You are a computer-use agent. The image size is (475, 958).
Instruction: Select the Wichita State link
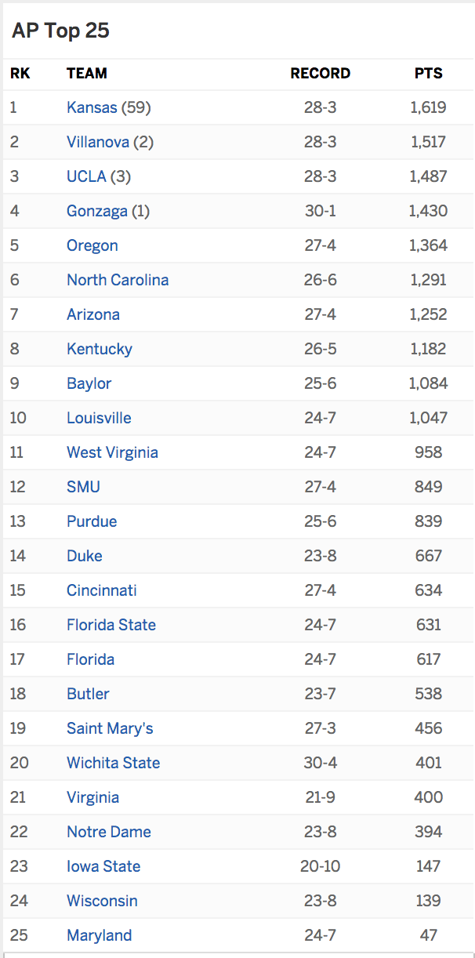click(x=114, y=763)
